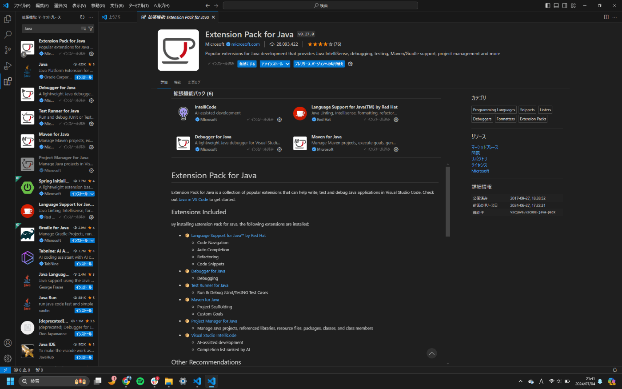Viewport: 622px width, 389px height.
Task: Install the Java Run extension
Action: [x=84, y=311]
